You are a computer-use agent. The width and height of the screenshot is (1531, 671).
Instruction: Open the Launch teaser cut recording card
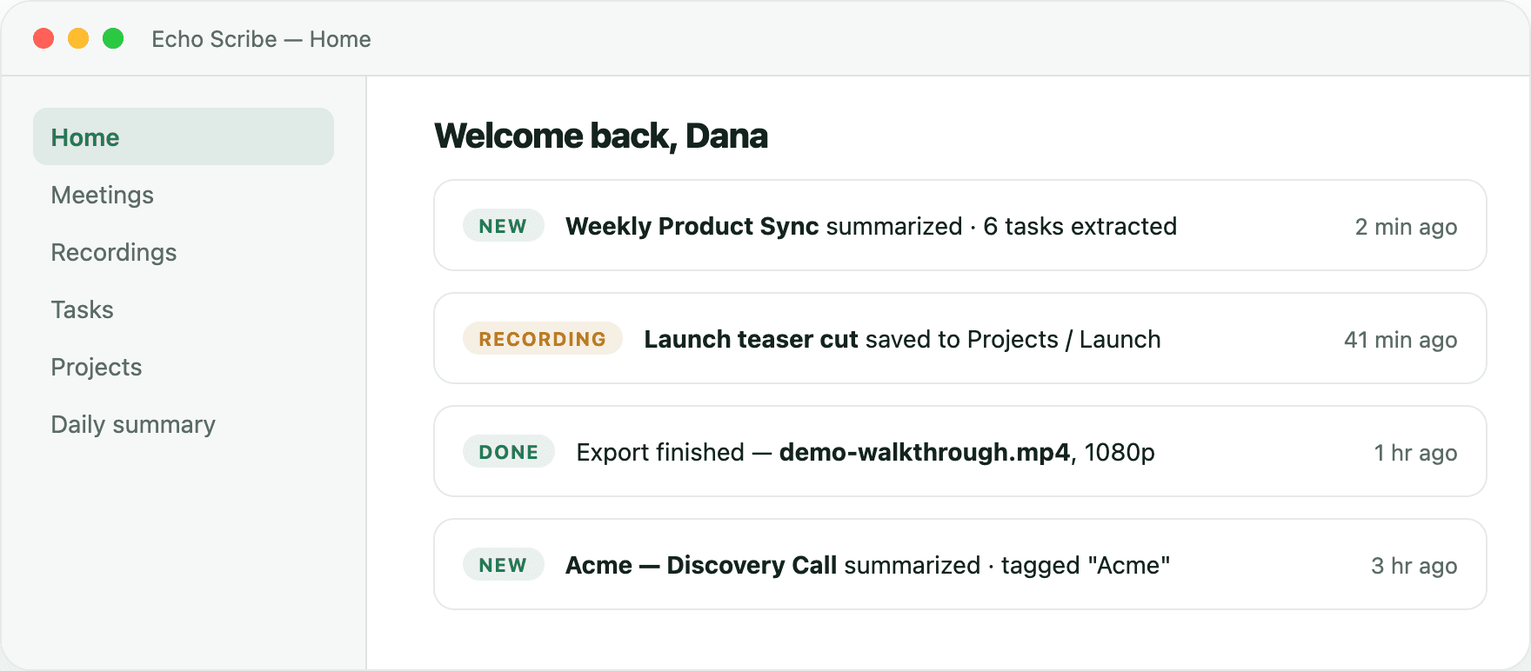(960, 338)
